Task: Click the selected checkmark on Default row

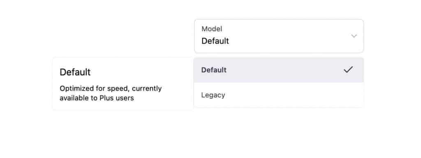Action: point(348,70)
